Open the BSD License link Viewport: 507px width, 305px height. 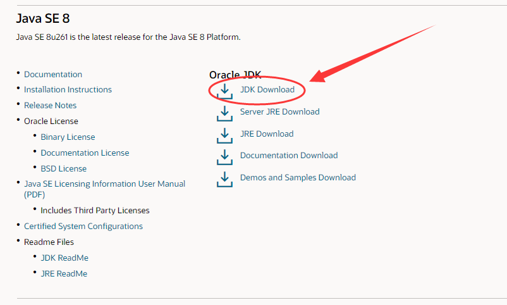(x=63, y=169)
